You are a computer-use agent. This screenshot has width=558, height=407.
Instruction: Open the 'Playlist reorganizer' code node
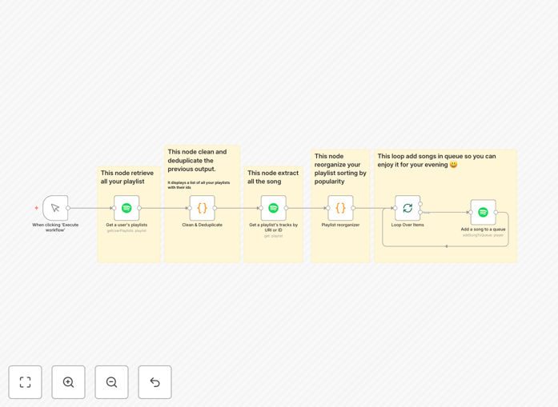(x=340, y=208)
